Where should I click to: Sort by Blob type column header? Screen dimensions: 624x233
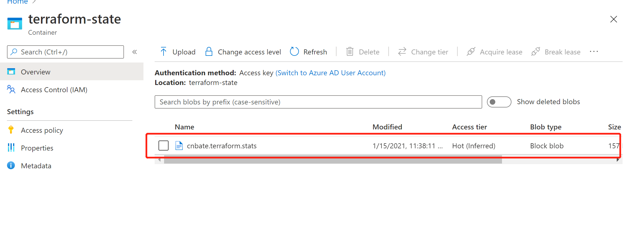546,127
